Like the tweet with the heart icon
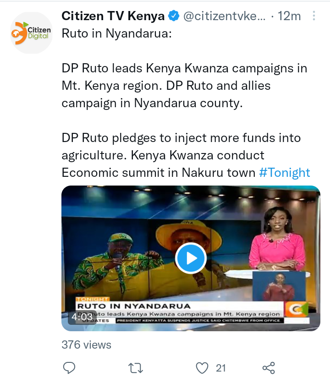The width and height of the screenshot is (330, 383). tap(202, 368)
